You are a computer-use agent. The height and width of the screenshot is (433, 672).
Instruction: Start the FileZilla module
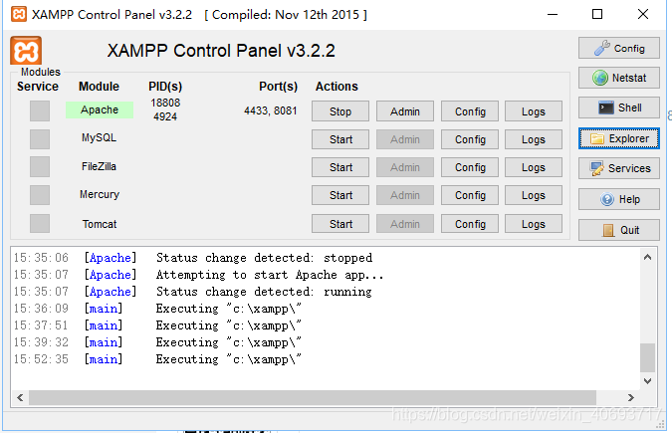point(340,167)
